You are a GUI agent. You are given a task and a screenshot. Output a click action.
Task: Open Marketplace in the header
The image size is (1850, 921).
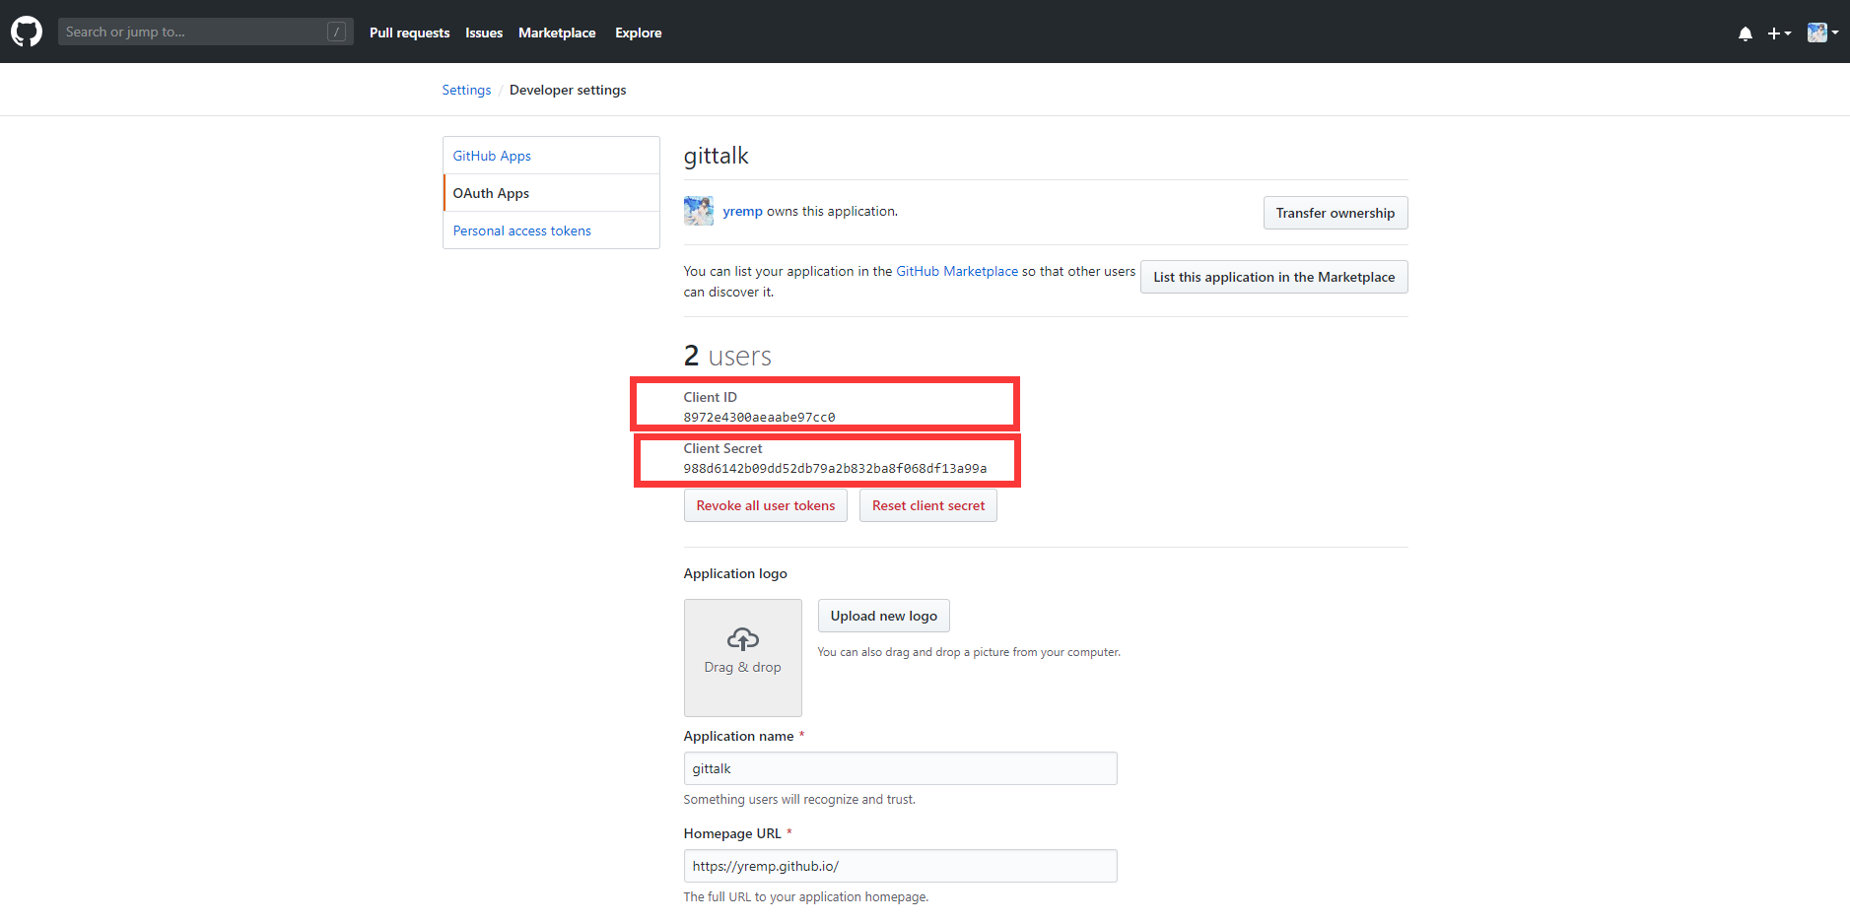click(x=557, y=33)
